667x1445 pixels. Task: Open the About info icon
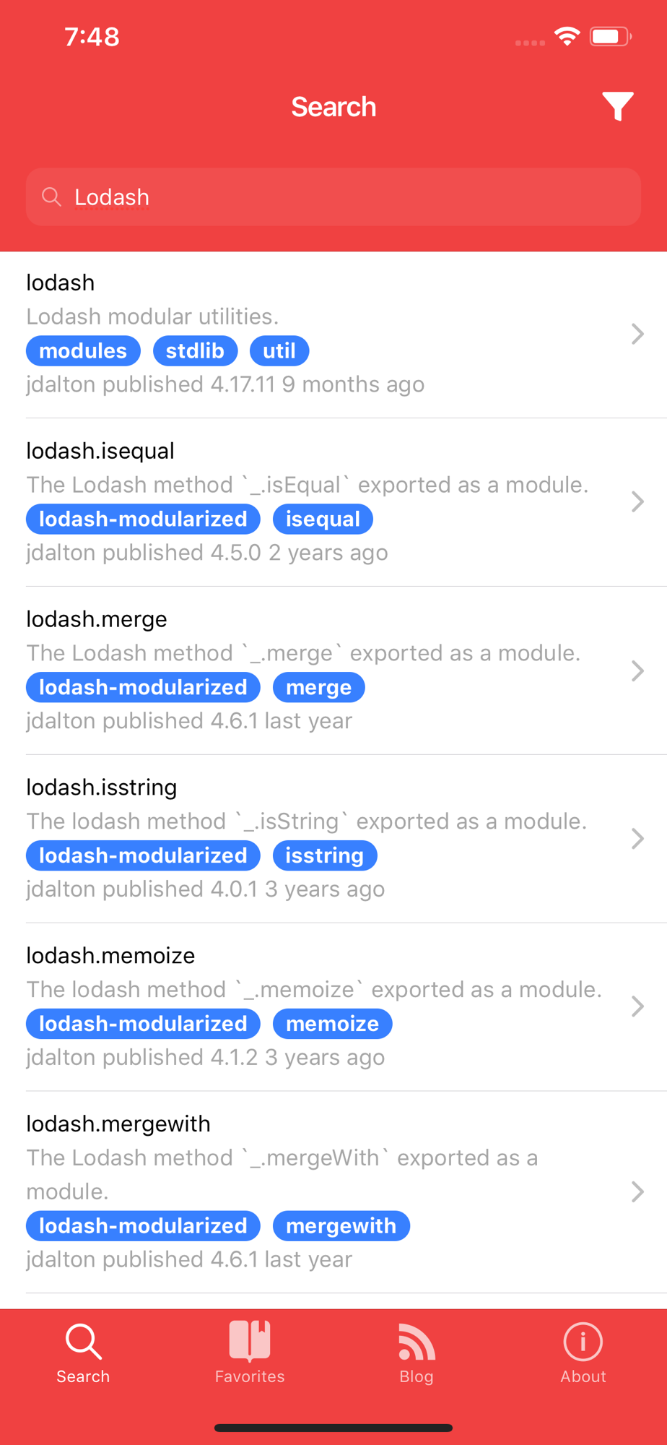[x=583, y=1342]
